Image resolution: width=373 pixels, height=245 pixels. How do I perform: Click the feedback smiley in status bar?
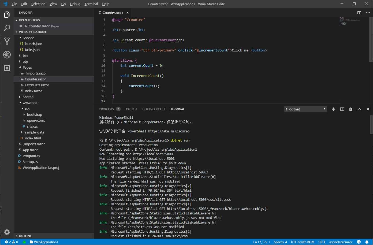359,242
